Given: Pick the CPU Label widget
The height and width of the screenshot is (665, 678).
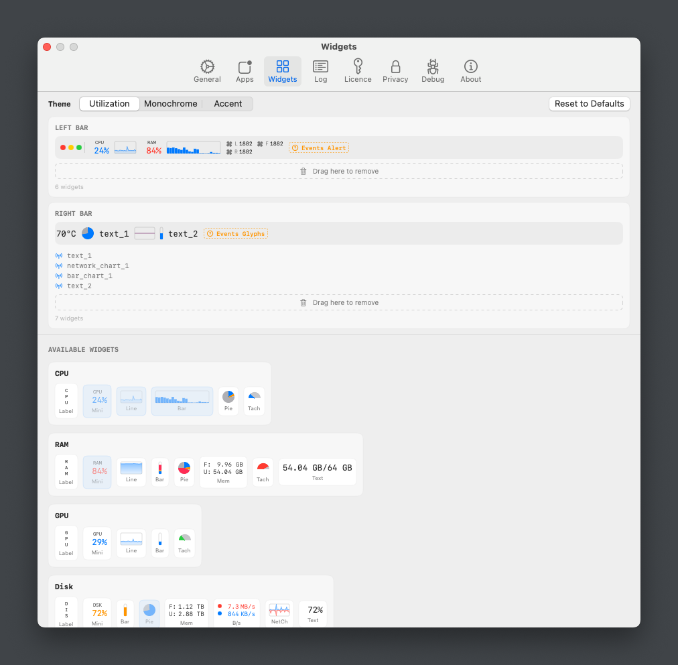Looking at the screenshot, I should pyautogui.click(x=66, y=401).
